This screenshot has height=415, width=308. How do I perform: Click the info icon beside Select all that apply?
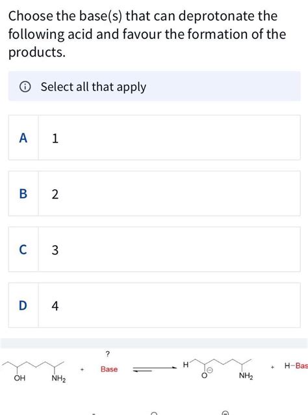click(x=25, y=87)
